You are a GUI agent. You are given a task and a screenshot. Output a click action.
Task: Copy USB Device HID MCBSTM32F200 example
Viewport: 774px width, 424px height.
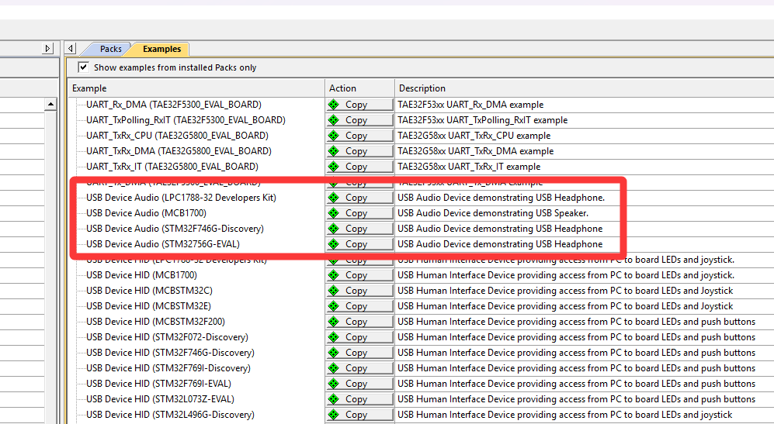click(360, 322)
